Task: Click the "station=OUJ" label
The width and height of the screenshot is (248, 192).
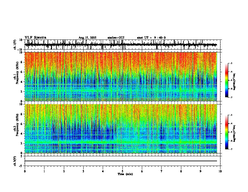Action: (116, 38)
